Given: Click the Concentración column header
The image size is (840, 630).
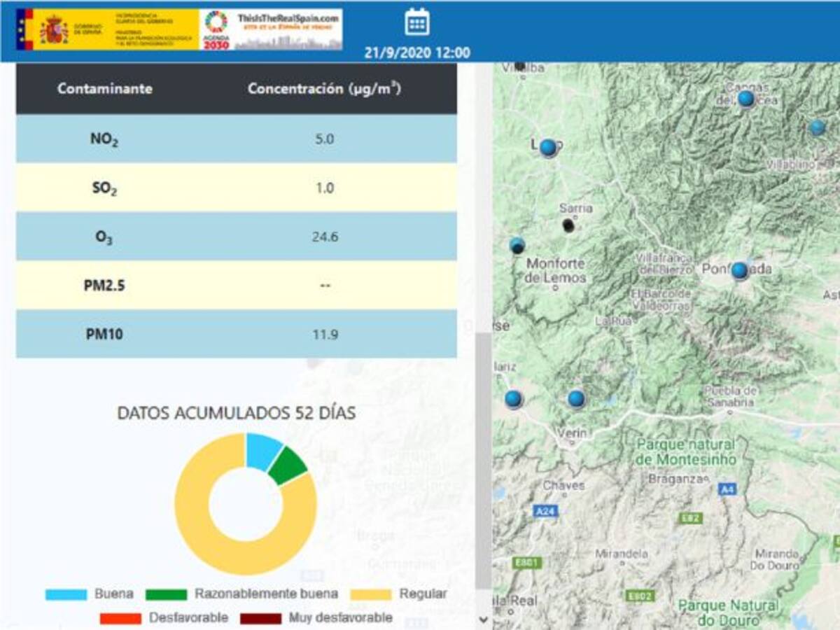Looking at the screenshot, I should 324,89.
